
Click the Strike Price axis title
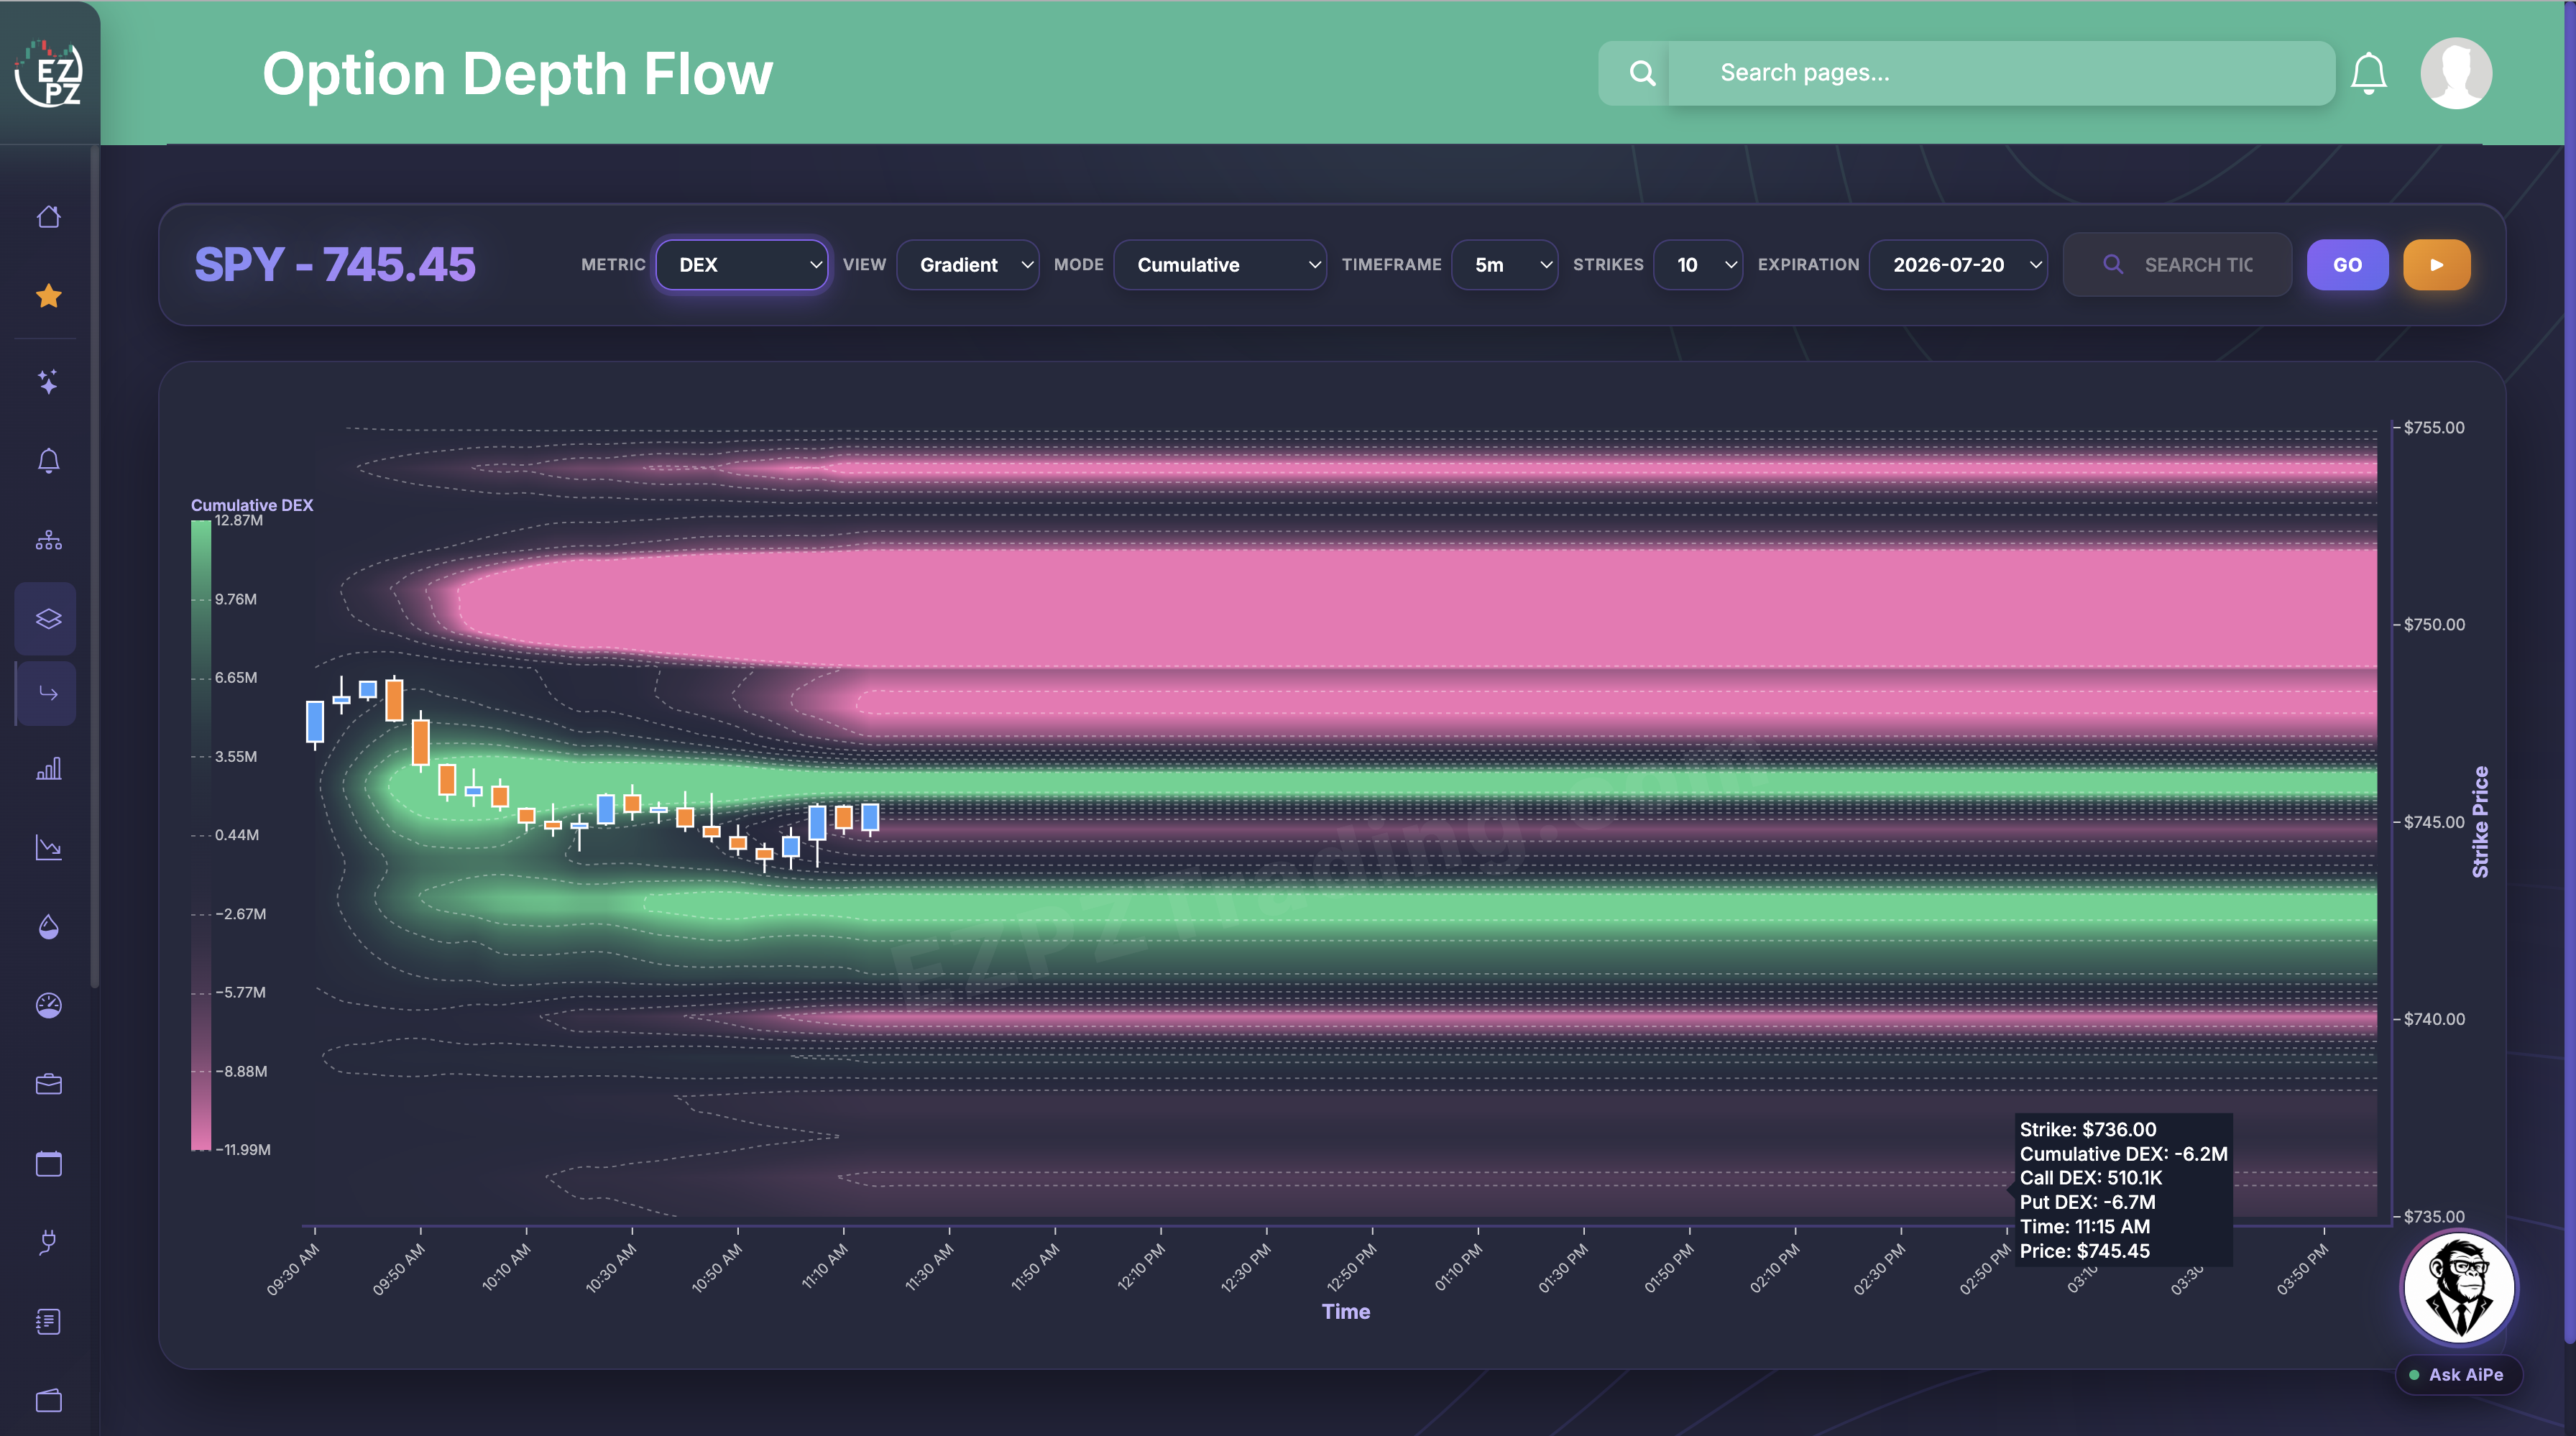tap(2480, 822)
